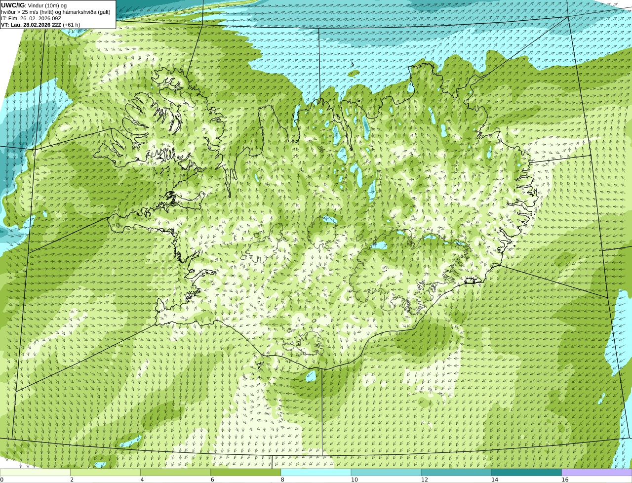
Task: Click the title line "UWC/IG: Vindur (10m) og"
Action: click(34, 5)
